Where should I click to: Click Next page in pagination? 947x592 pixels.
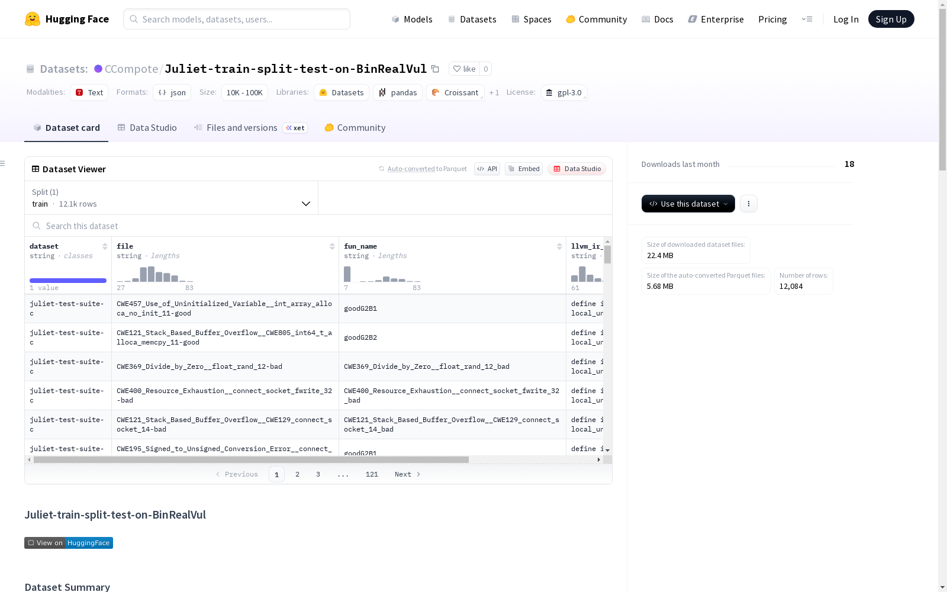pos(408,474)
